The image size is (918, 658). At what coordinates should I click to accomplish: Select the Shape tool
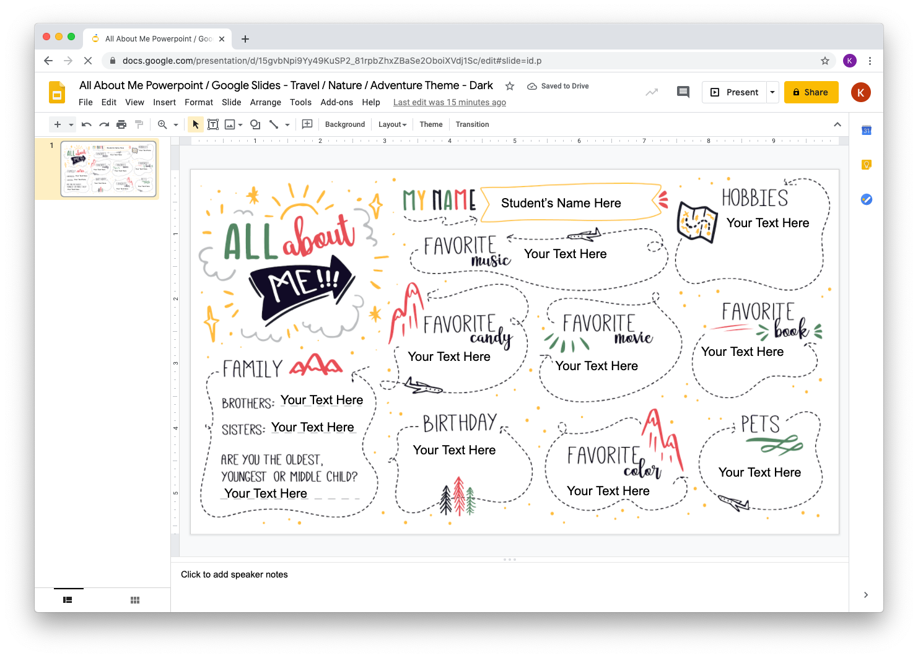tap(255, 124)
